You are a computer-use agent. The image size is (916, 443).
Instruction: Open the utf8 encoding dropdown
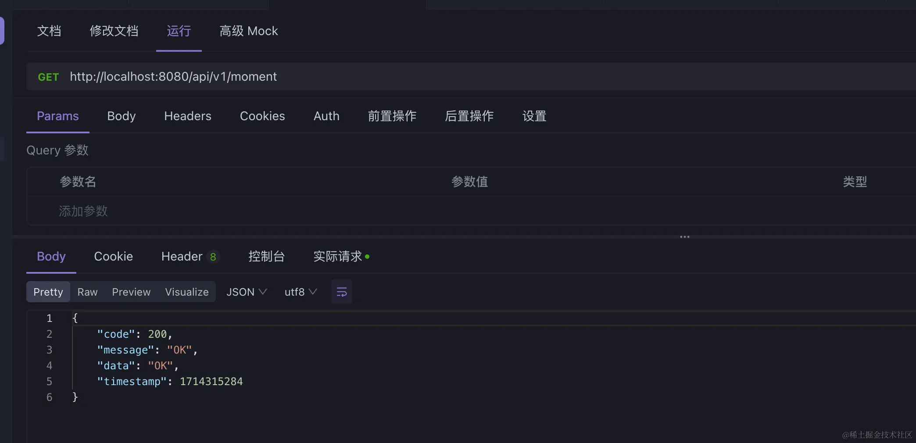[x=301, y=292]
